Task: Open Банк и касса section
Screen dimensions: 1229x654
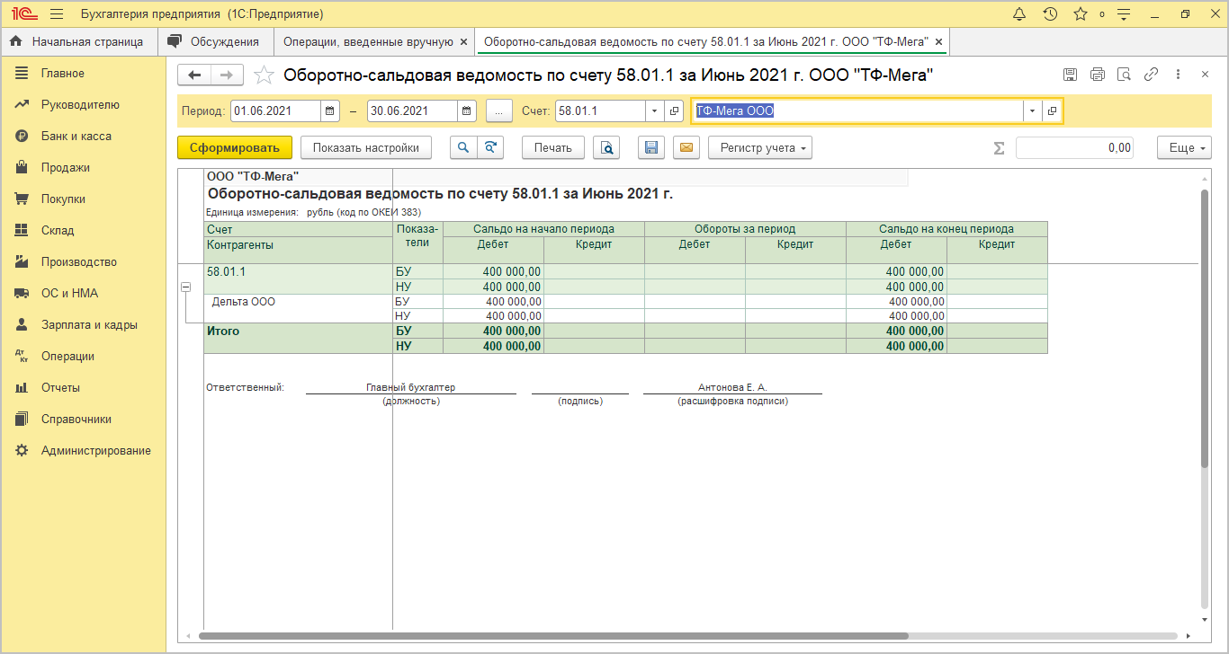Action: click(83, 137)
